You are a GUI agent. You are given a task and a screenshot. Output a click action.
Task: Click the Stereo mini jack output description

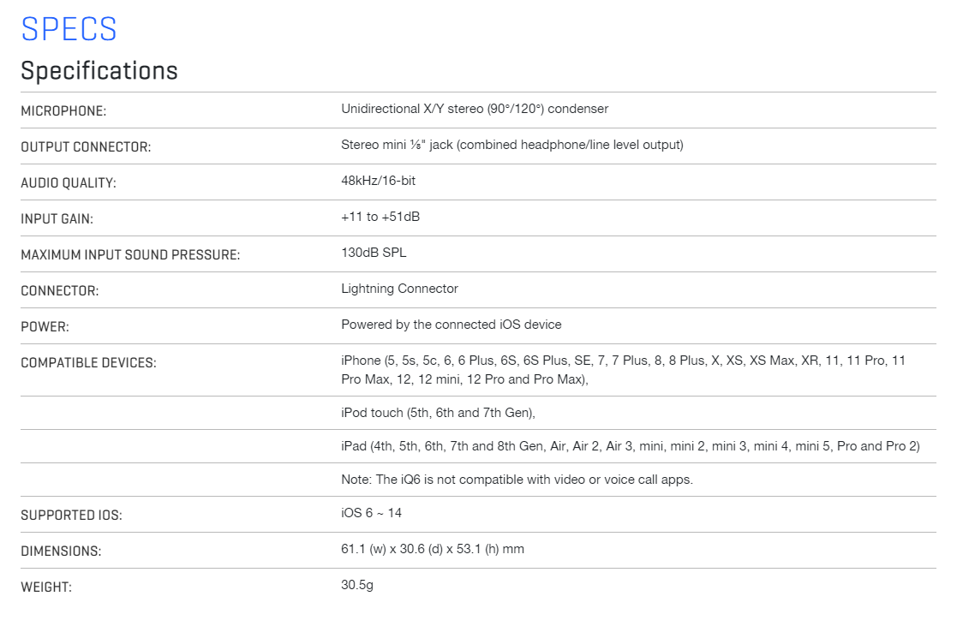[x=511, y=145]
